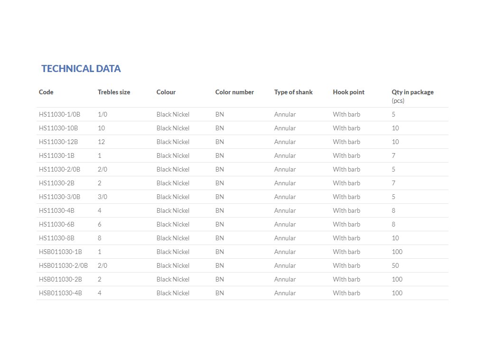
Task: Select the Trebles size column header
Action: [x=114, y=92]
